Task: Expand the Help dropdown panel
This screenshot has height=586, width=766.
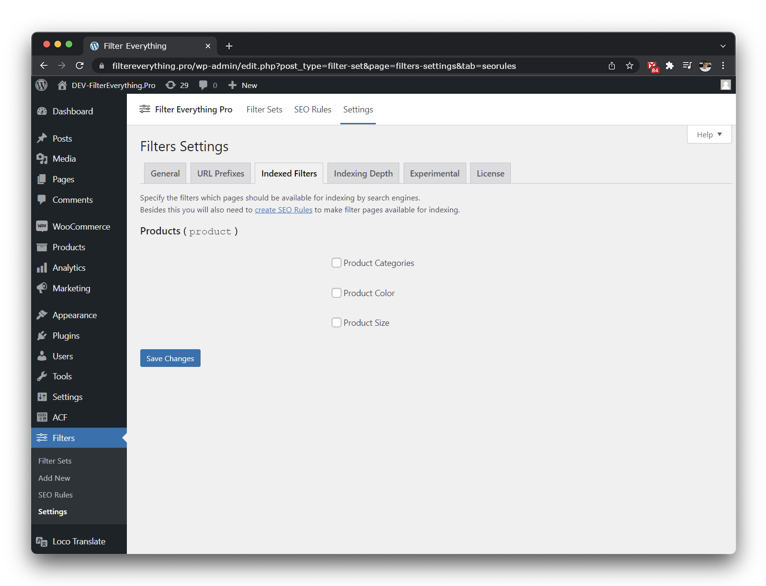Action: coord(709,134)
